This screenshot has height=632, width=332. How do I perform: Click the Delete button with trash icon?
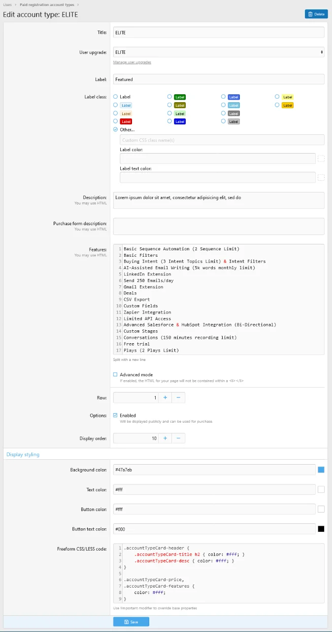click(316, 14)
